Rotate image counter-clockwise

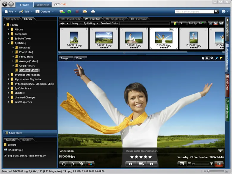[64, 164]
